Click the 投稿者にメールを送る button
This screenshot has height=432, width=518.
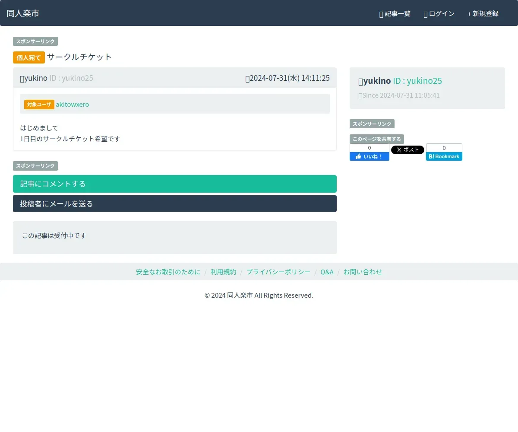point(175,203)
